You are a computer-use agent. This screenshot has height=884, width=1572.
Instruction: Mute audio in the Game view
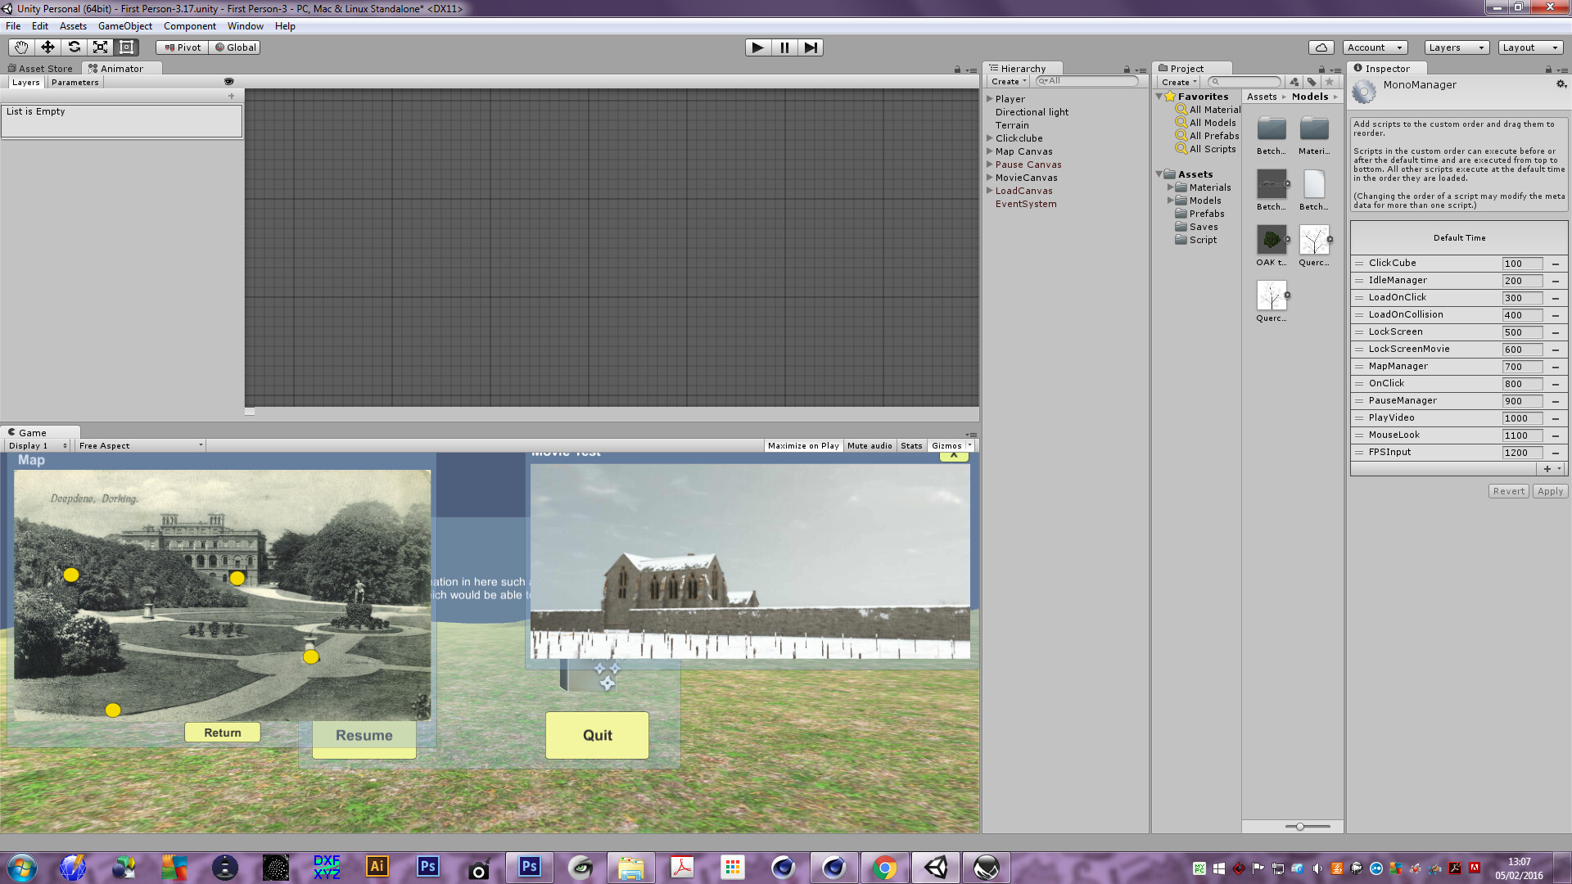pos(870,445)
